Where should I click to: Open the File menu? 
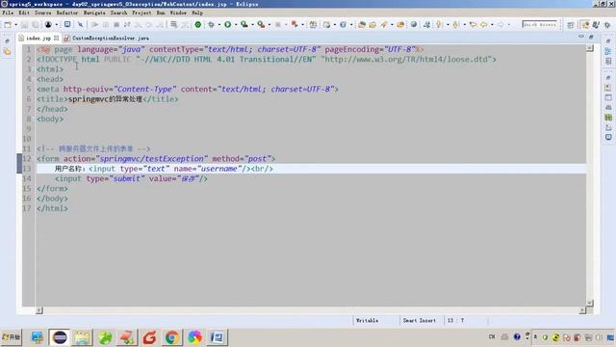pos(8,13)
